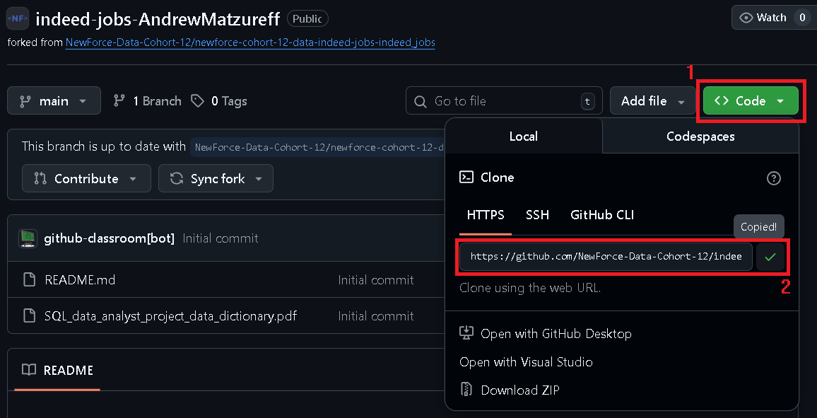Open the main branch dropdown
This screenshot has height=418, width=817.
(x=54, y=100)
